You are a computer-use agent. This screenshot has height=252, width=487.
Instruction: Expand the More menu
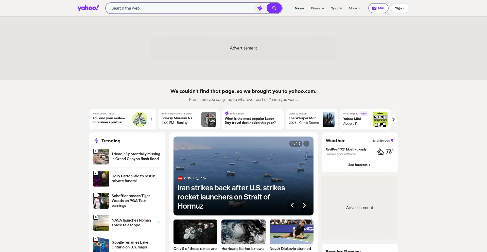(355, 8)
